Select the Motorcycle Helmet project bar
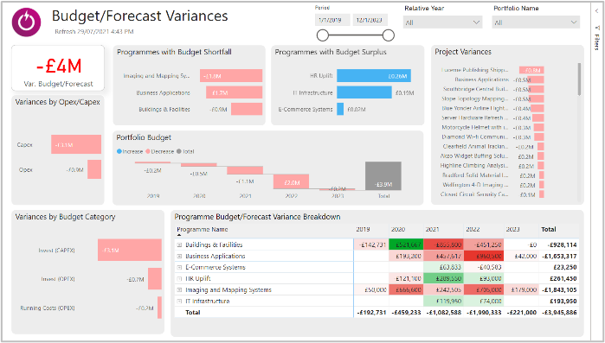The height and width of the screenshot is (343, 605). click(x=538, y=127)
